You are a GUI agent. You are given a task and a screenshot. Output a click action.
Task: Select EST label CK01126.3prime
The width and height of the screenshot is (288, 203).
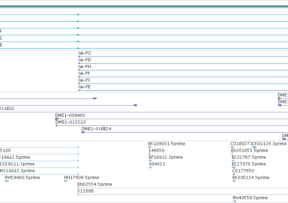coord(269,144)
